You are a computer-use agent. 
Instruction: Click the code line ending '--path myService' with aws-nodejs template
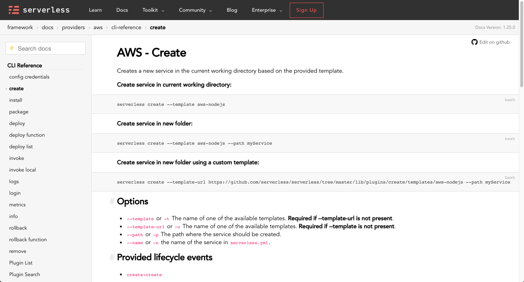[x=195, y=143]
